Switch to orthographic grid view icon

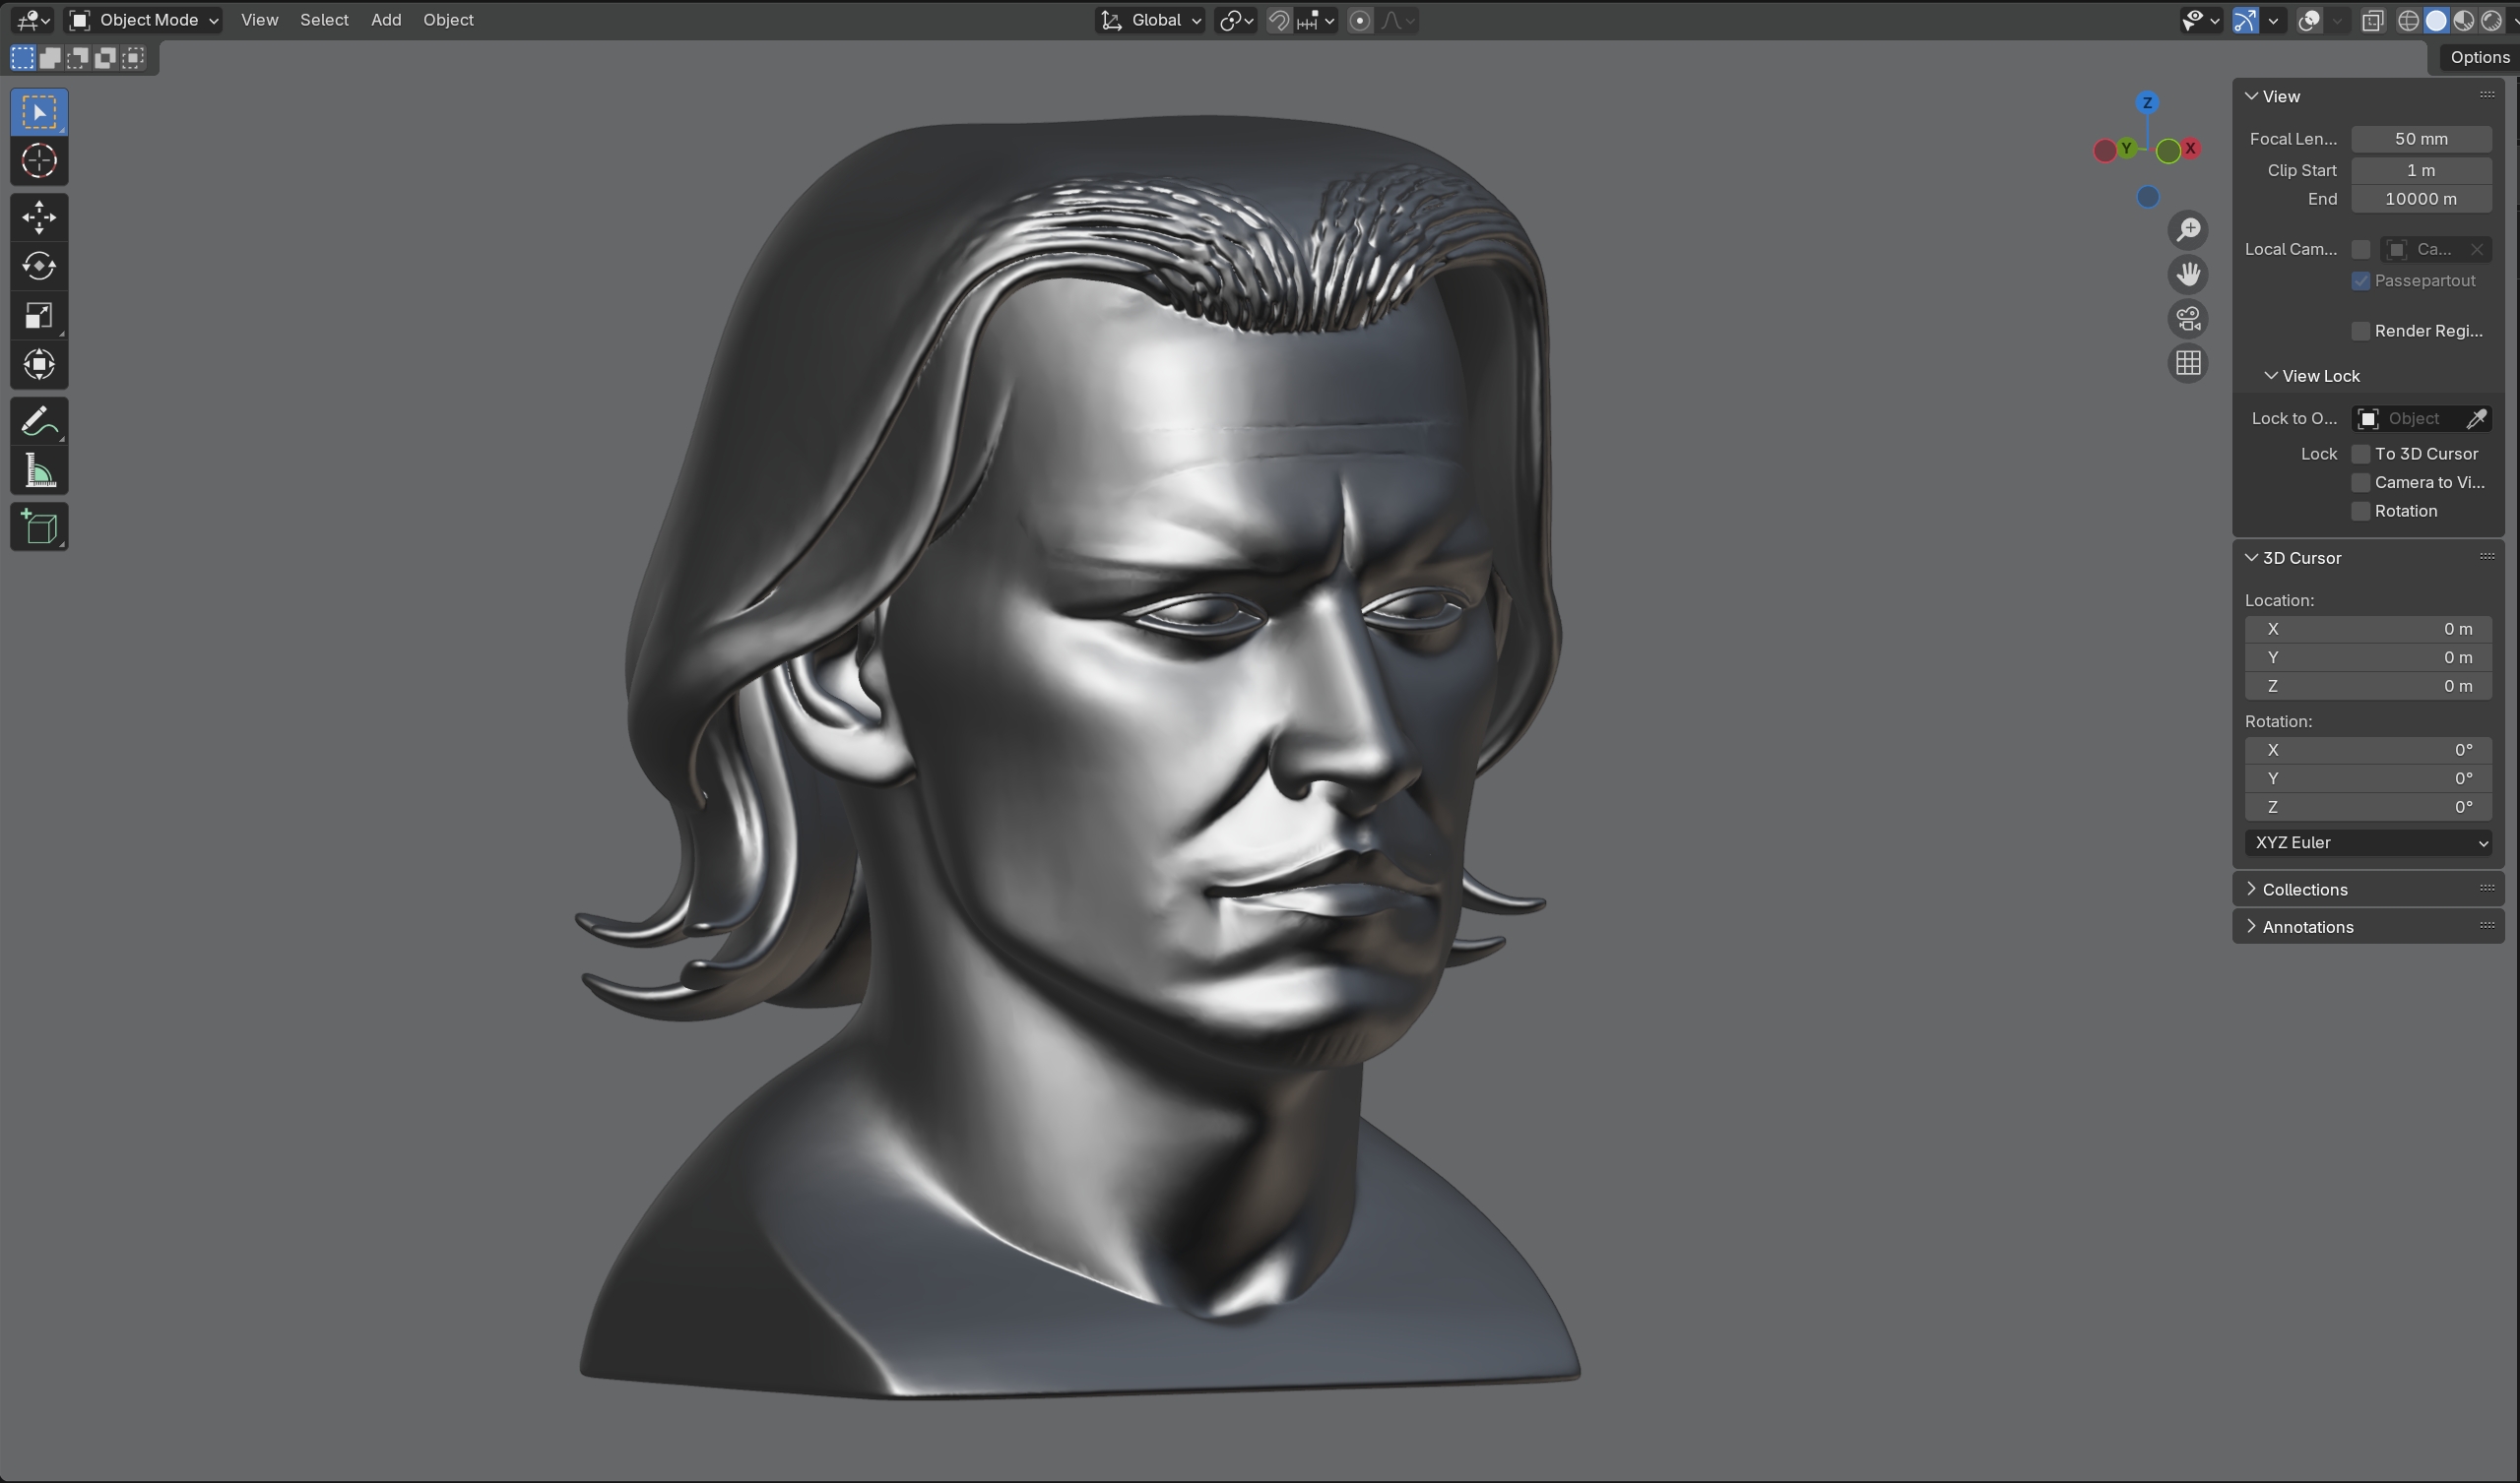pos(2188,363)
